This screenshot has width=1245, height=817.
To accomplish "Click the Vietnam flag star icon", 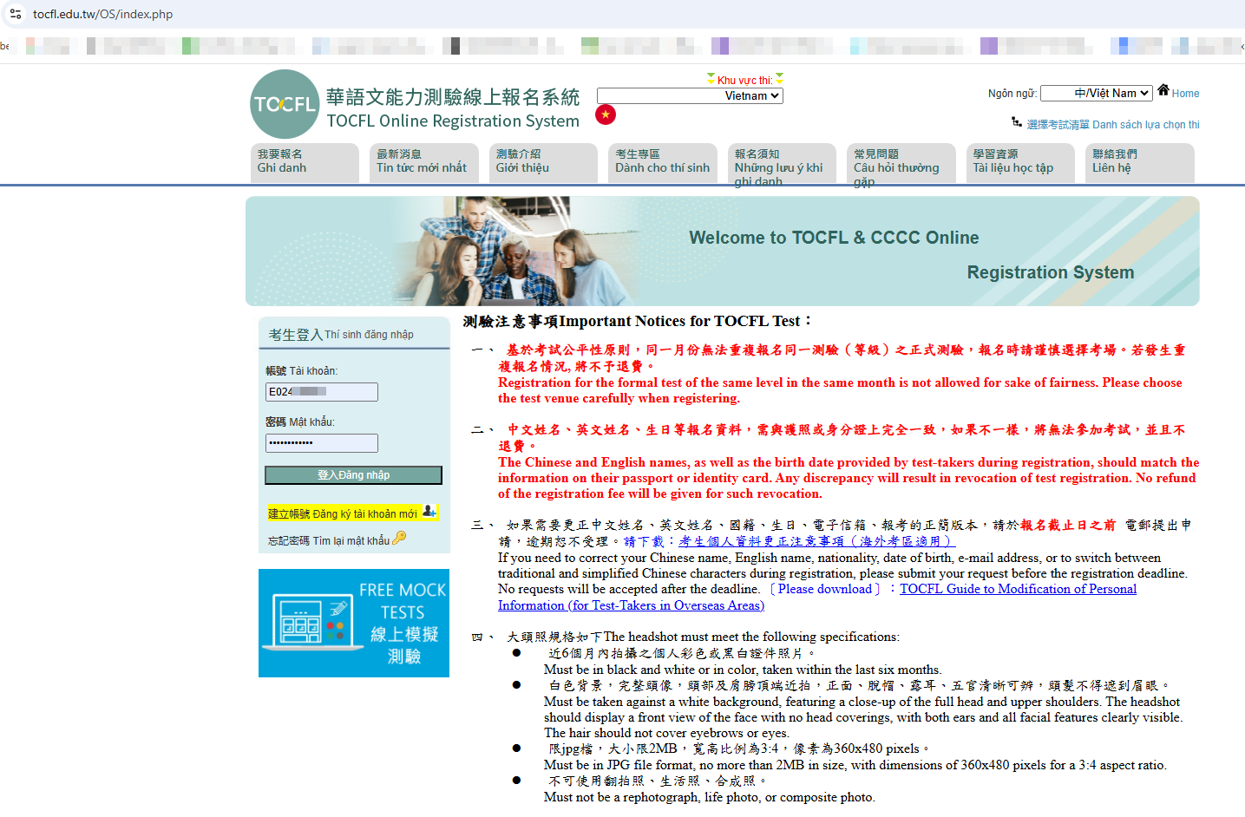I will click(x=606, y=114).
